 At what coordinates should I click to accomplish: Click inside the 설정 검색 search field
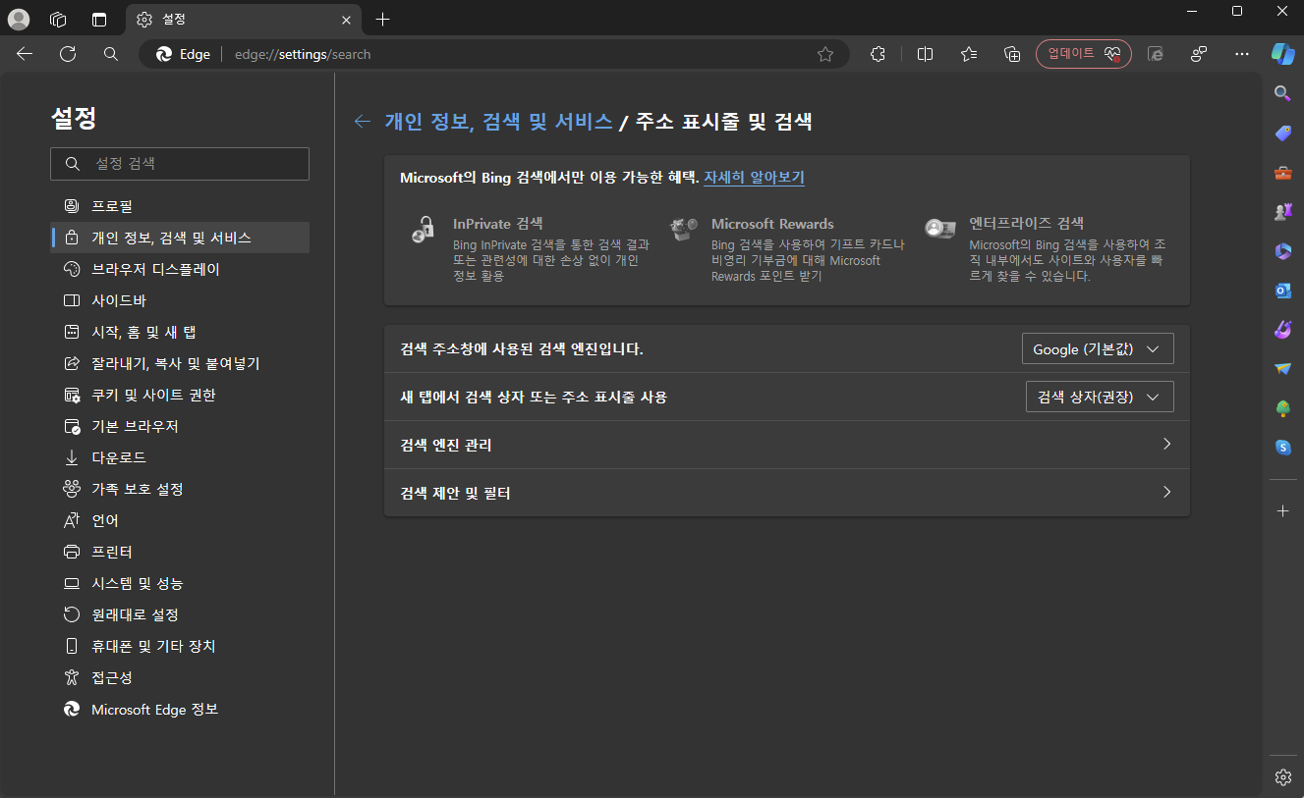pyautogui.click(x=180, y=163)
